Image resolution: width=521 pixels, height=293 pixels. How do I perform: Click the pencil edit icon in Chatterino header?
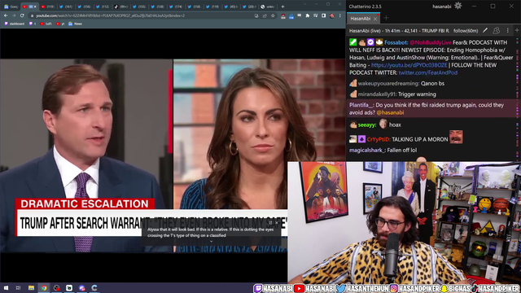(485, 31)
